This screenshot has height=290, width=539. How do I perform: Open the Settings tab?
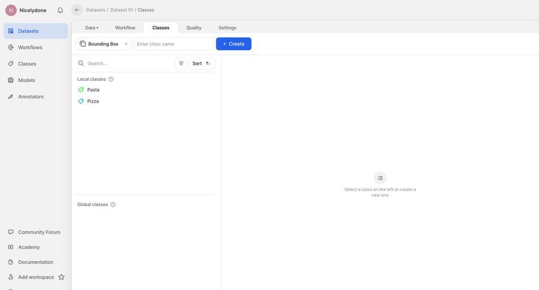(x=227, y=28)
